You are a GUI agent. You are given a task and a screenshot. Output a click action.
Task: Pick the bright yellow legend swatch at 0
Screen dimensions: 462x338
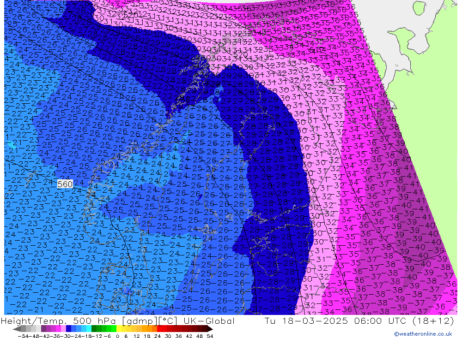pyautogui.click(x=119, y=329)
